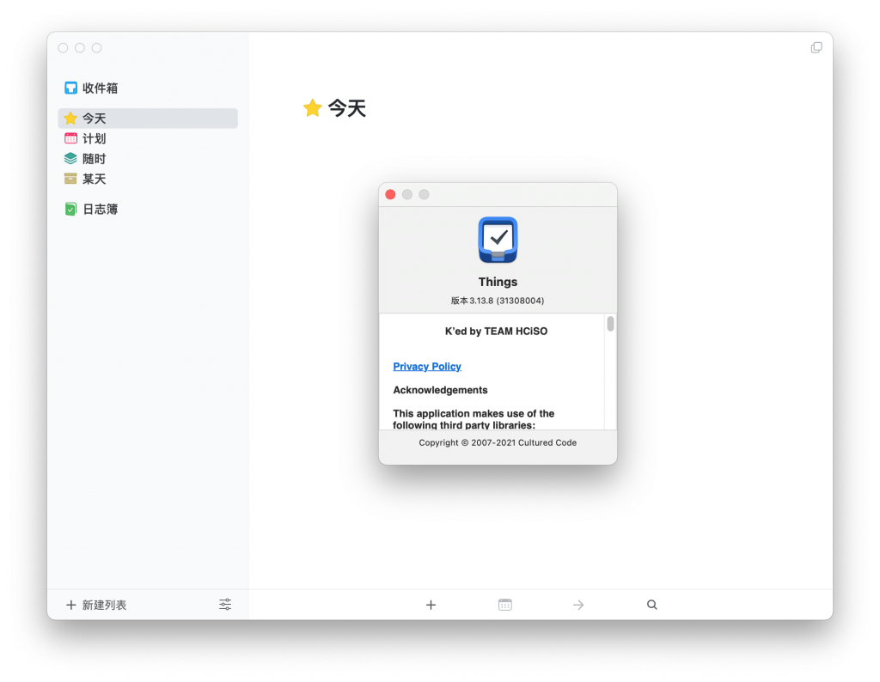880x682 pixels.
Task: Click the About dialog scrollbar thumb
Action: [x=611, y=324]
